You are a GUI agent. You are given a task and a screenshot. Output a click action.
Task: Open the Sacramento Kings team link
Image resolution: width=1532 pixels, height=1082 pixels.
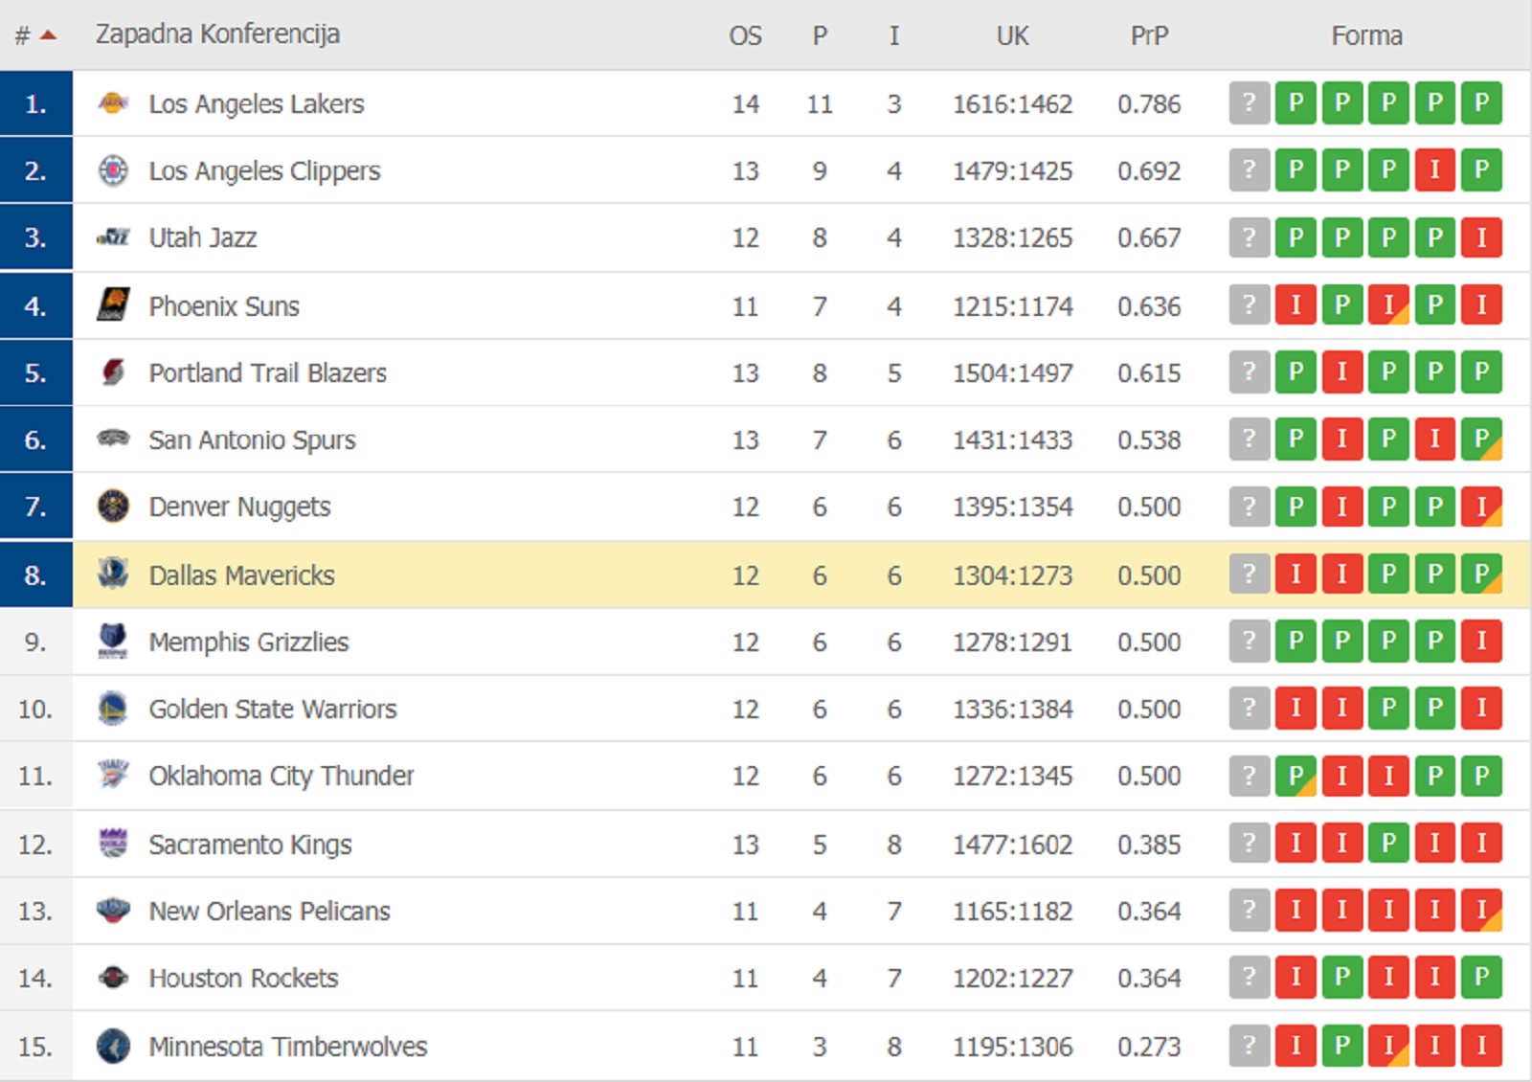(250, 845)
